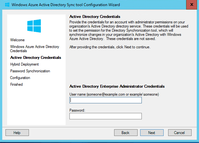Click the Password input field

(105, 116)
